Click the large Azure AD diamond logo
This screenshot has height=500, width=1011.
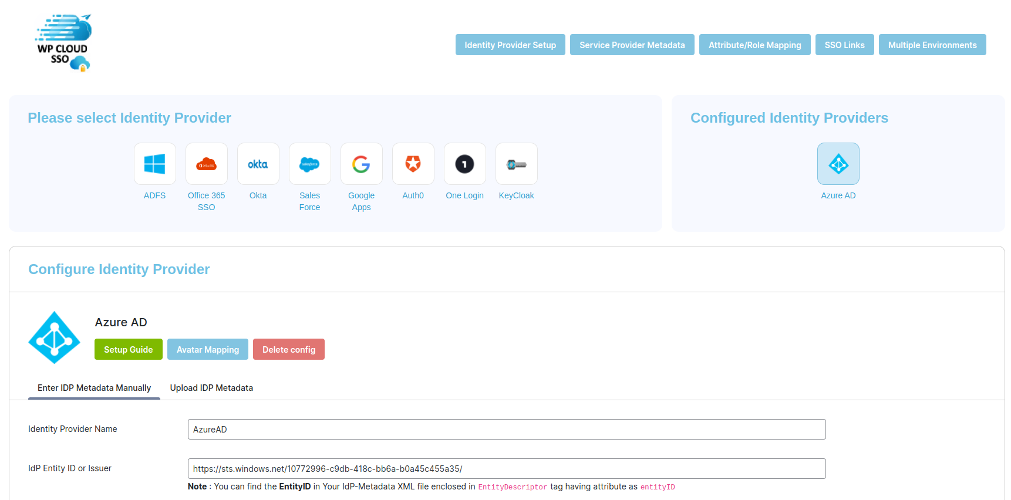tap(55, 337)
